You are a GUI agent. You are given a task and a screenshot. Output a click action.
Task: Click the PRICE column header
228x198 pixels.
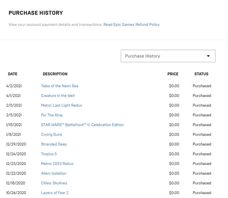[x=173, y=74]
